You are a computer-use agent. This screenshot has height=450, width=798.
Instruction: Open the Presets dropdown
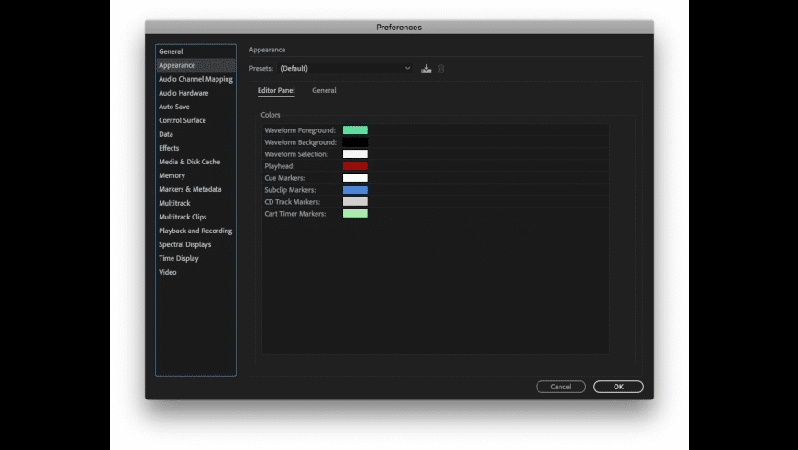click(345, 68)
